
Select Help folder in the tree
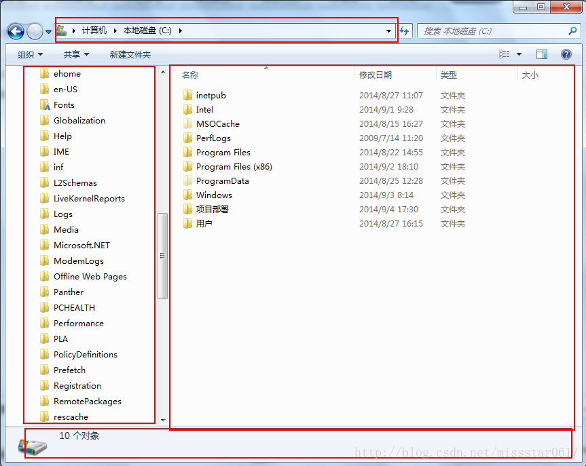[62, 136]
